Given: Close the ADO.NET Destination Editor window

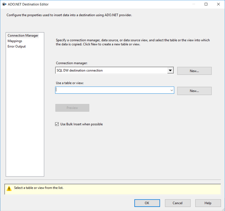Looking at the screenshot, I should [x=218, y=4].
